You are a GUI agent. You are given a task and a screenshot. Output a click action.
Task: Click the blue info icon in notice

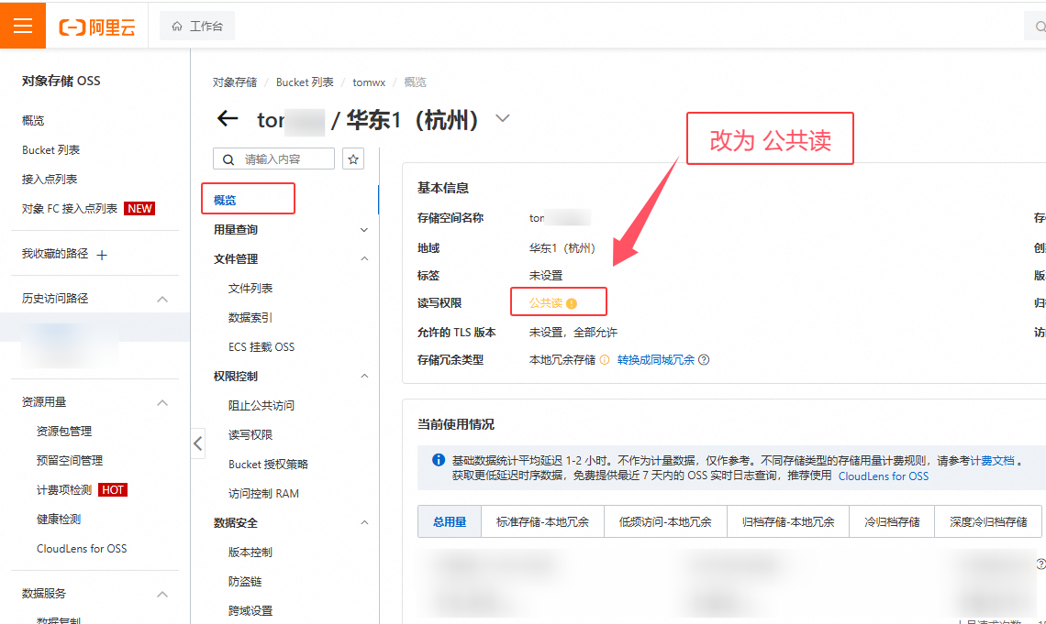pos(439,459)
